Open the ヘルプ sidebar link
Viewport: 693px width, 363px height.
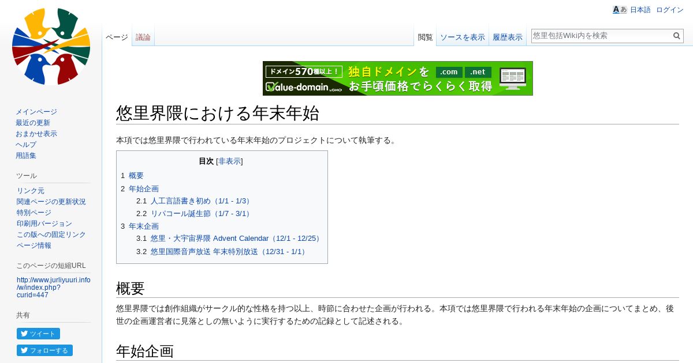(x=26, y=145)
